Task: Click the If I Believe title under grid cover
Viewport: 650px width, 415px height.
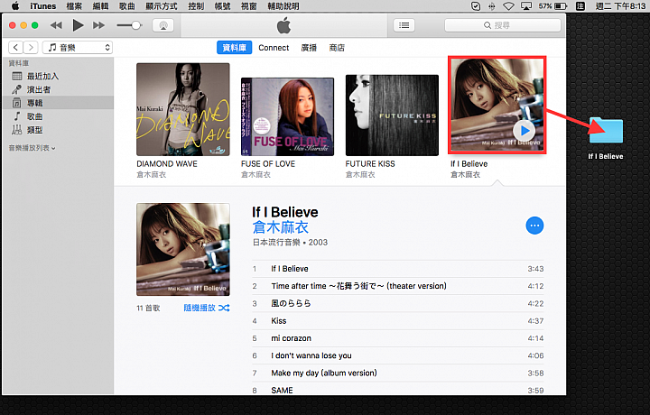Action: click(469, 164)
